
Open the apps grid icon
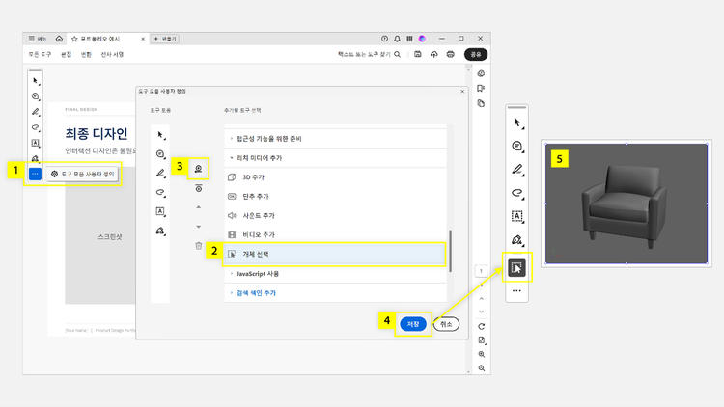click(x=409, y=39)
